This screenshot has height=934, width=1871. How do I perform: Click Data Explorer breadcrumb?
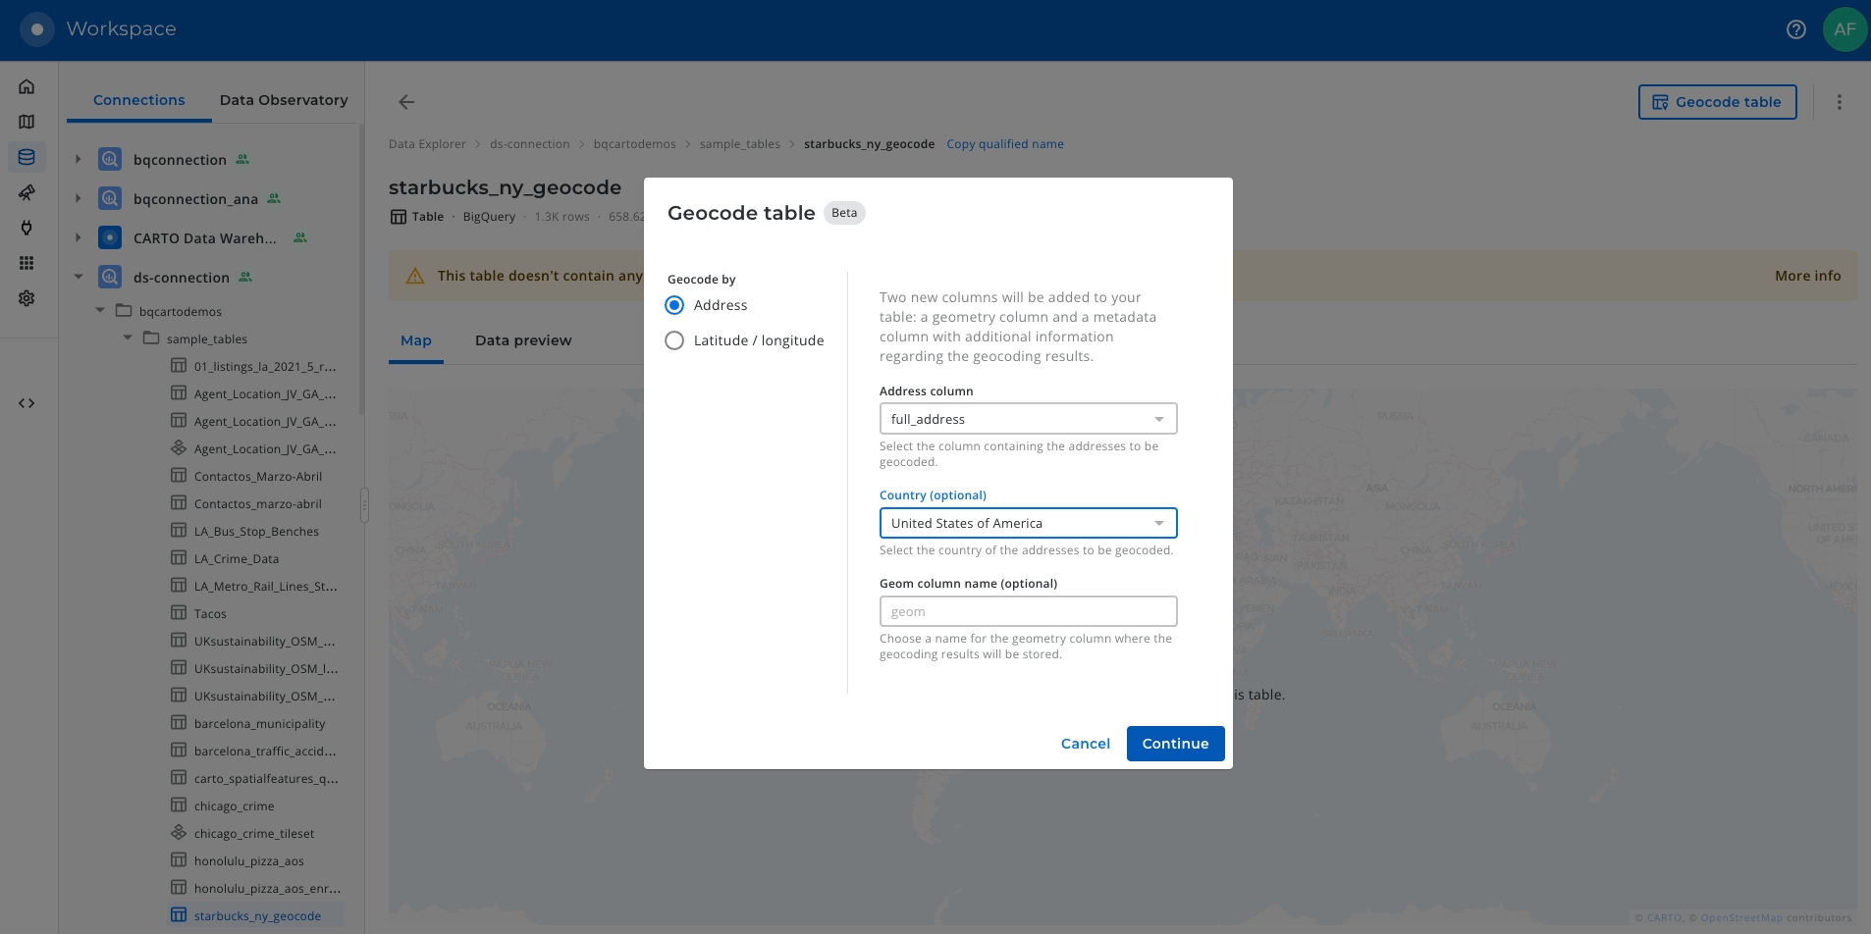coord(427,144)
